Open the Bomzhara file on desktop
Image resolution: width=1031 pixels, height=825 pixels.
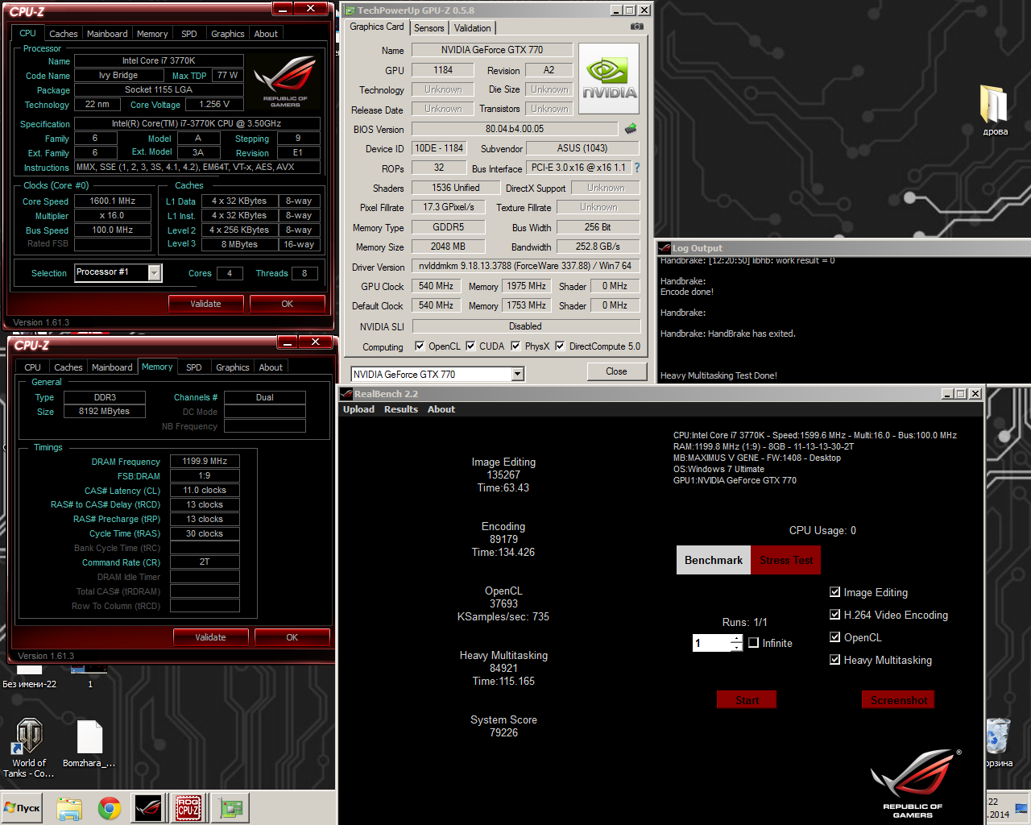(x=89, y=744)
